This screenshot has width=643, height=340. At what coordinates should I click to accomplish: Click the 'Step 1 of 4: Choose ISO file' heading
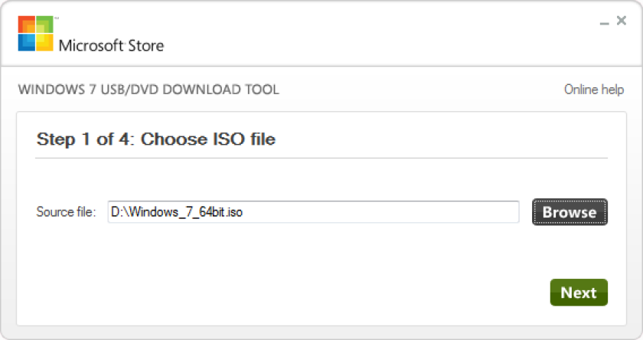tap(156, 139)
